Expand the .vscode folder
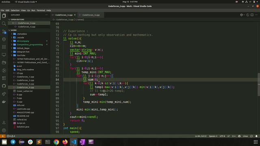The image size is (260, 146). [12, 38]
